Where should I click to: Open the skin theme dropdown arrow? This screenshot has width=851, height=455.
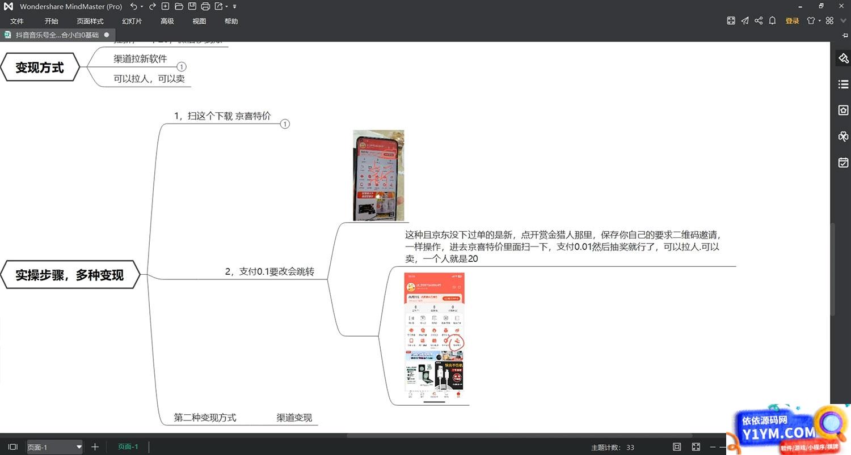819,21
